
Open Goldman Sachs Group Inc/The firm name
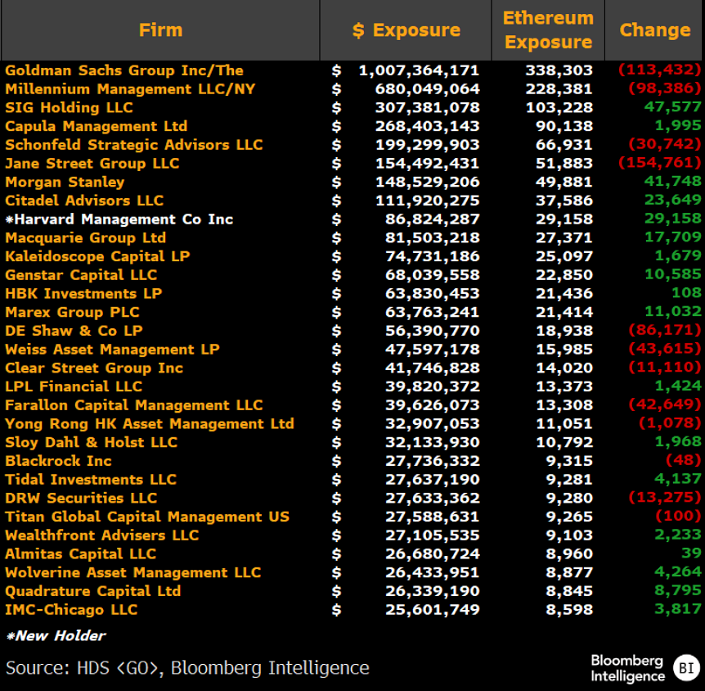click(124, 70)
